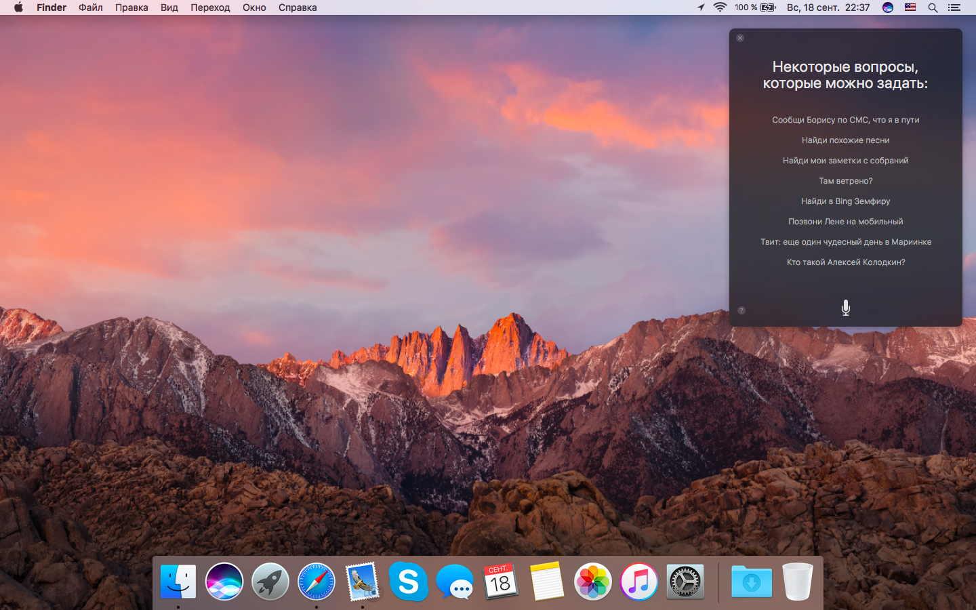Open the keyboard input source flag menu

pos(910,7)
